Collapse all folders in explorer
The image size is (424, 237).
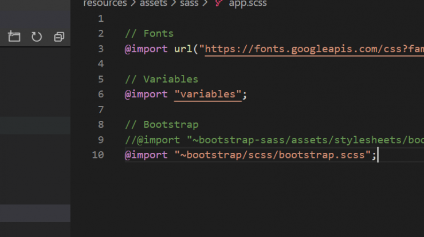(x=59, y=37)
